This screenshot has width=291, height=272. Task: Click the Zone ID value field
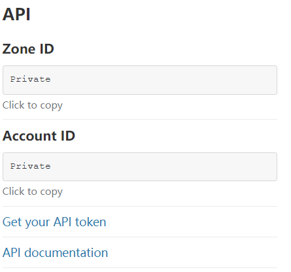[140, 80]
